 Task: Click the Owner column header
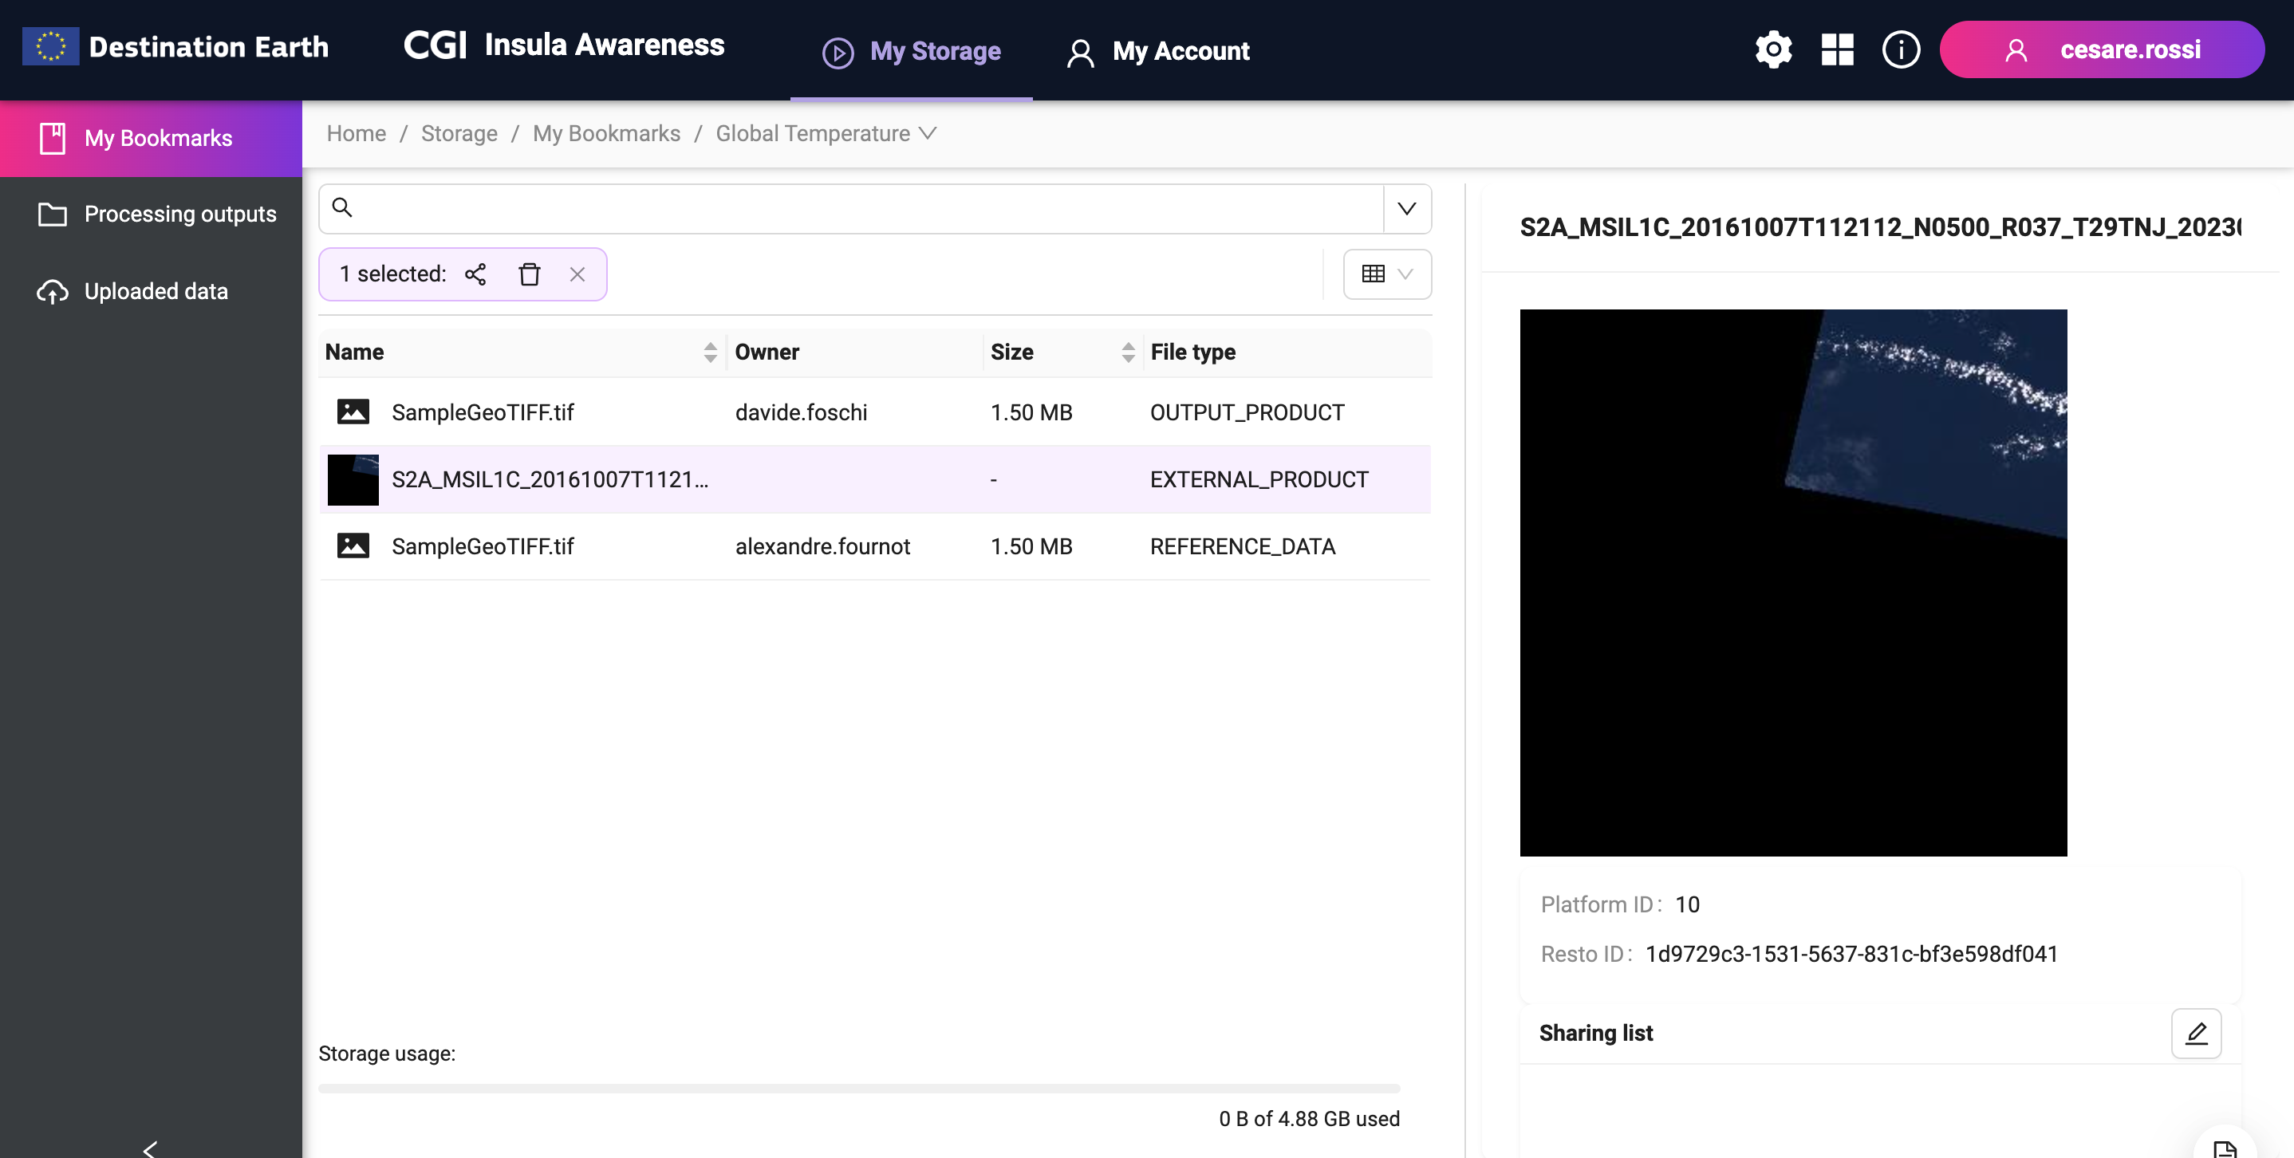[x=767, y=353]
